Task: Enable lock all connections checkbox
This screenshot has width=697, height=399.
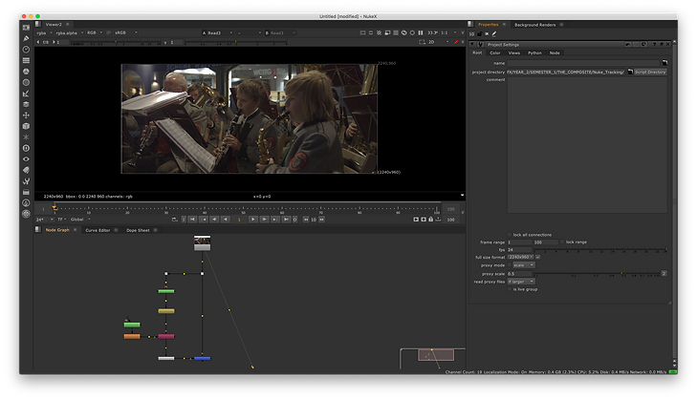Action: (510, 234)
